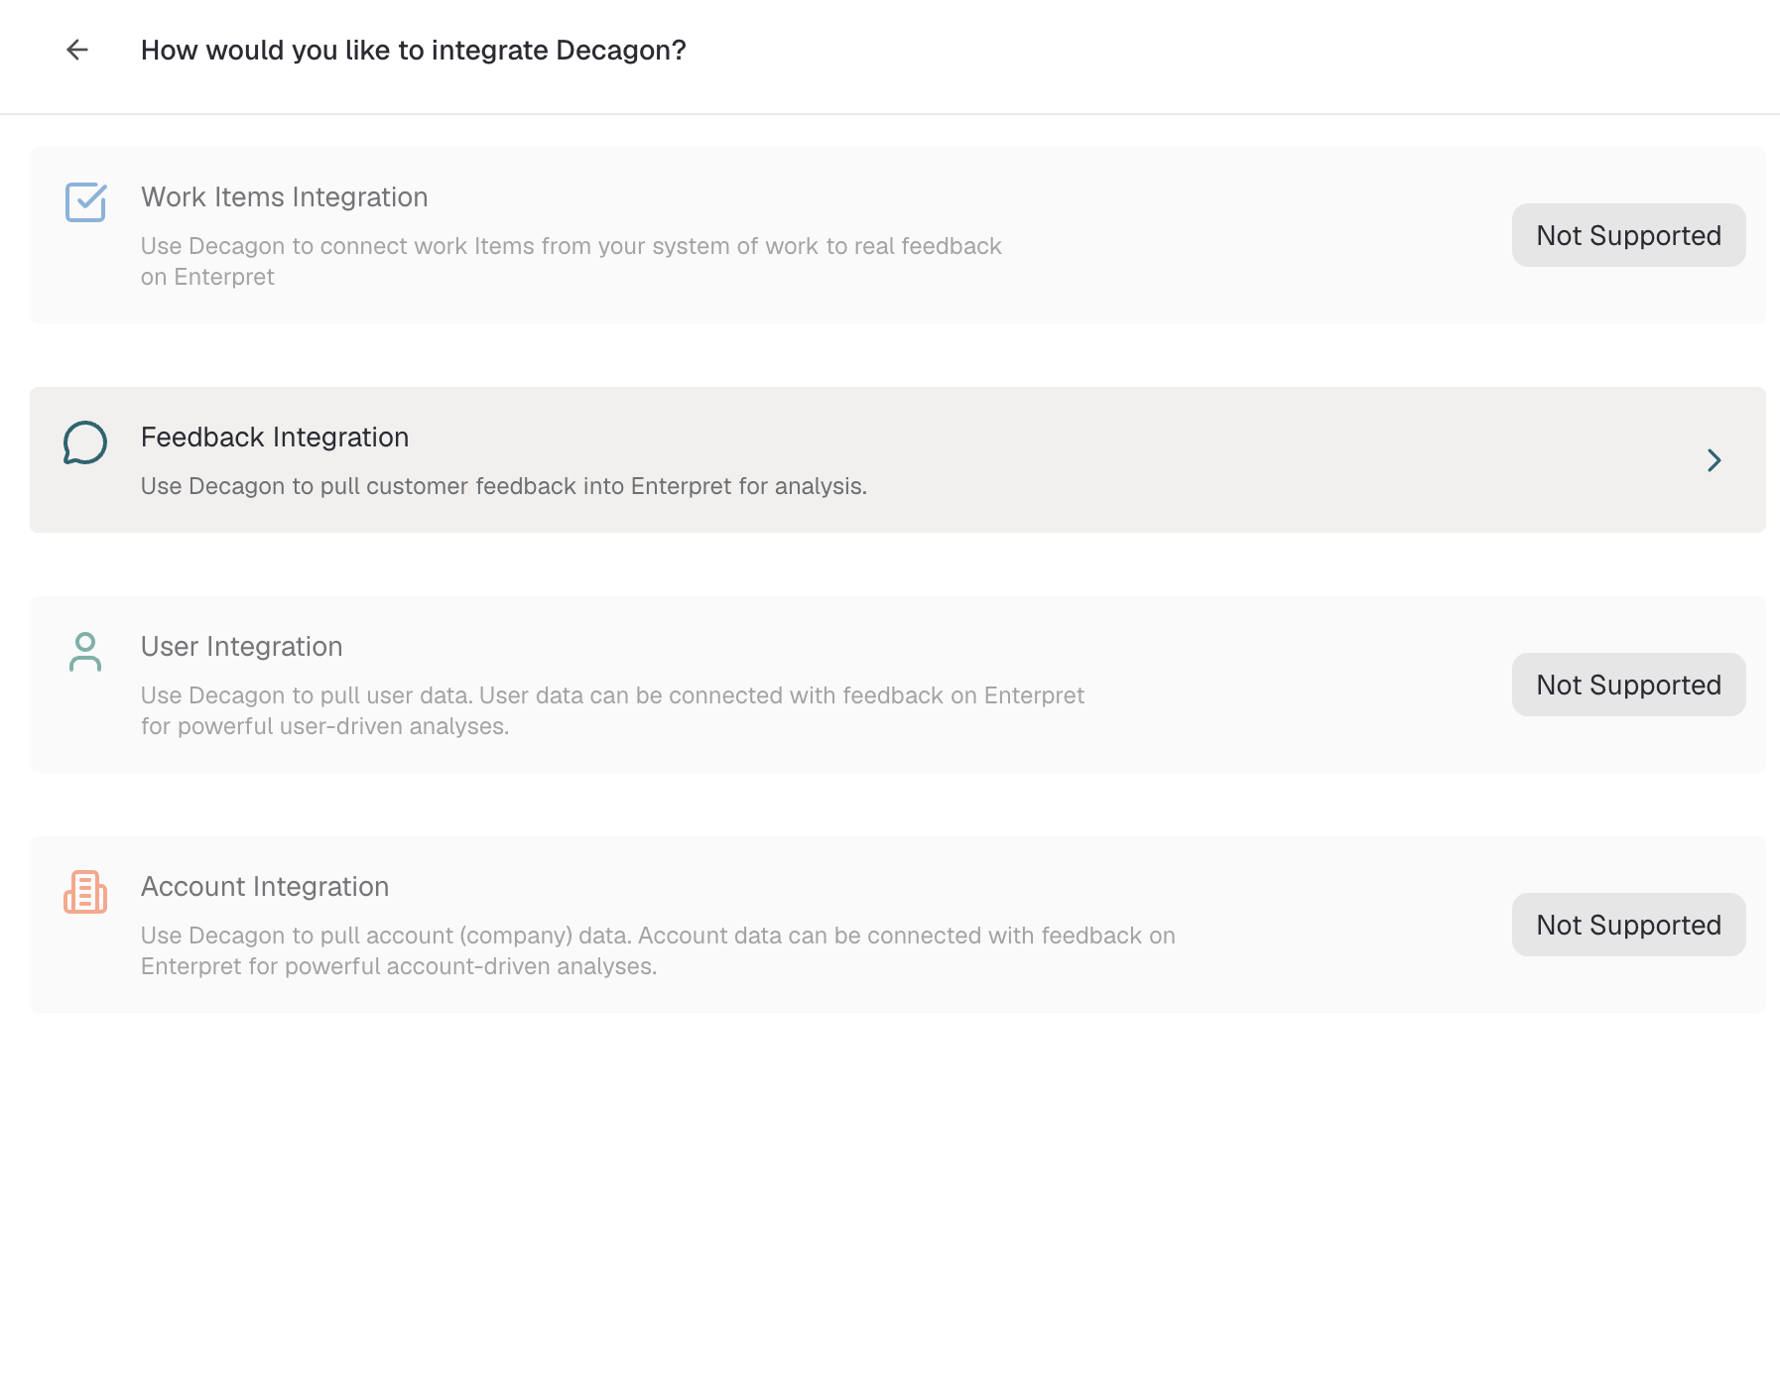
Task: Click the Work Items checkmark square icon
Action: [86, 202]
